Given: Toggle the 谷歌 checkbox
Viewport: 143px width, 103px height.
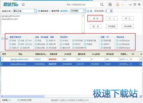Looking at the screenshot, I should (x=19, y=41).
